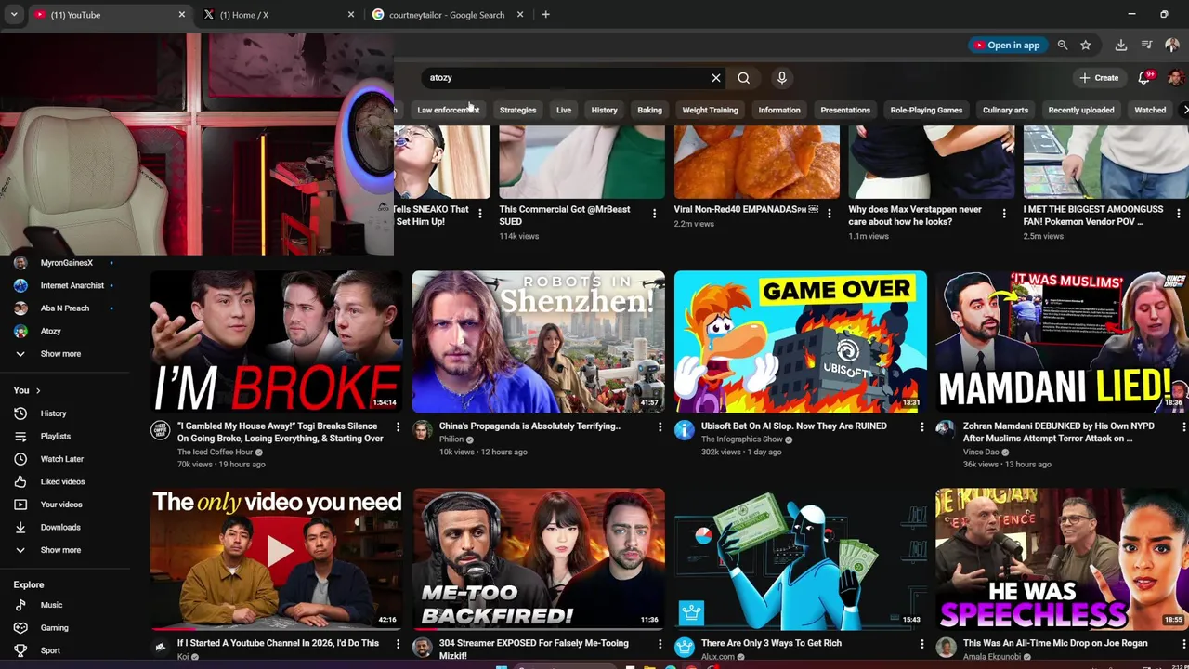This screenshot has width=1189, height=669.
Task: Open options menu for MrBeast commercial video
Action: tap(654, 214)
